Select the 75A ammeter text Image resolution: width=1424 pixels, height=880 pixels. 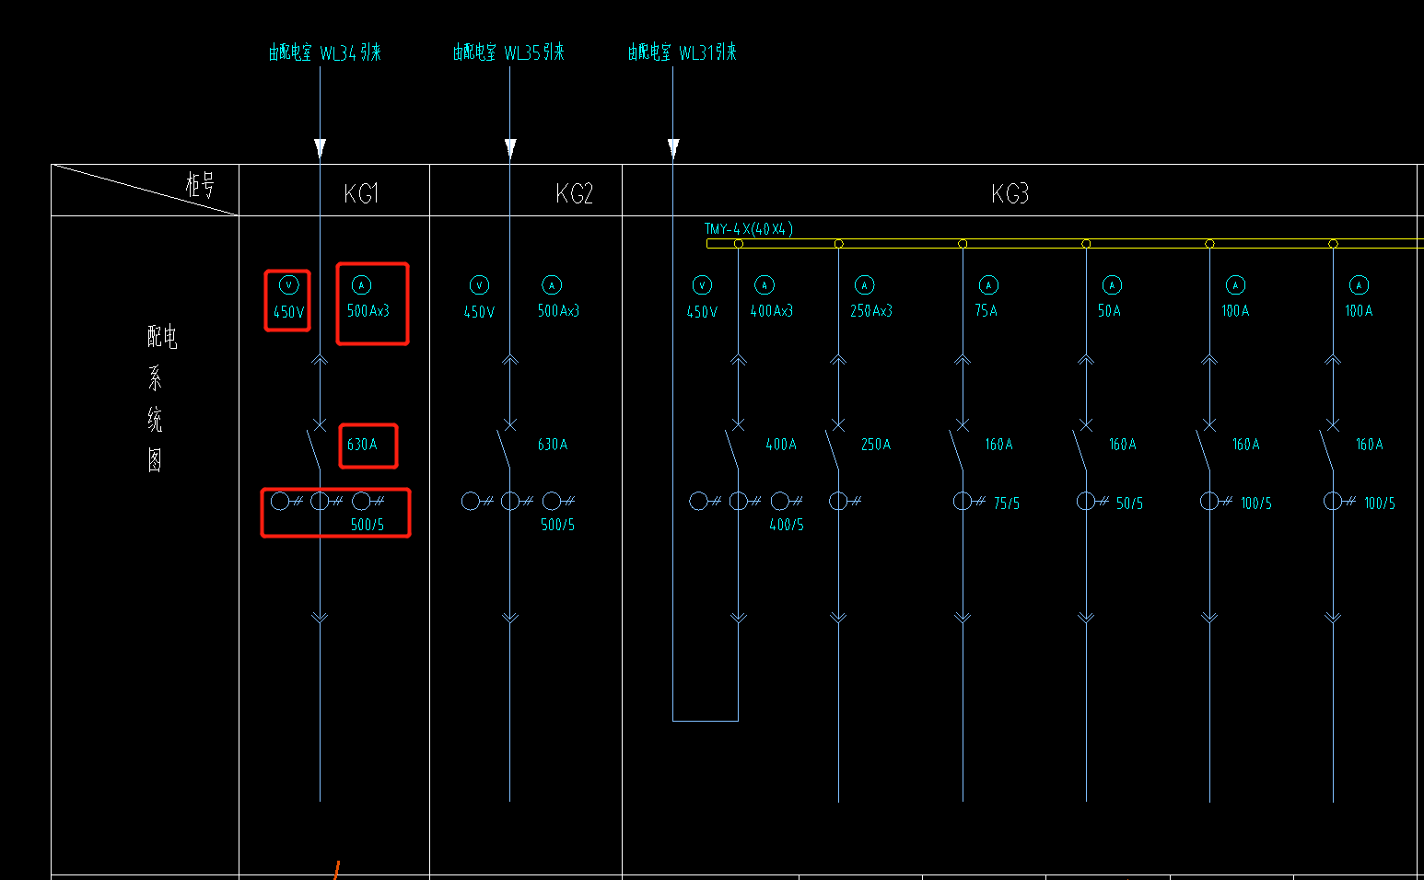coord(986,311)
